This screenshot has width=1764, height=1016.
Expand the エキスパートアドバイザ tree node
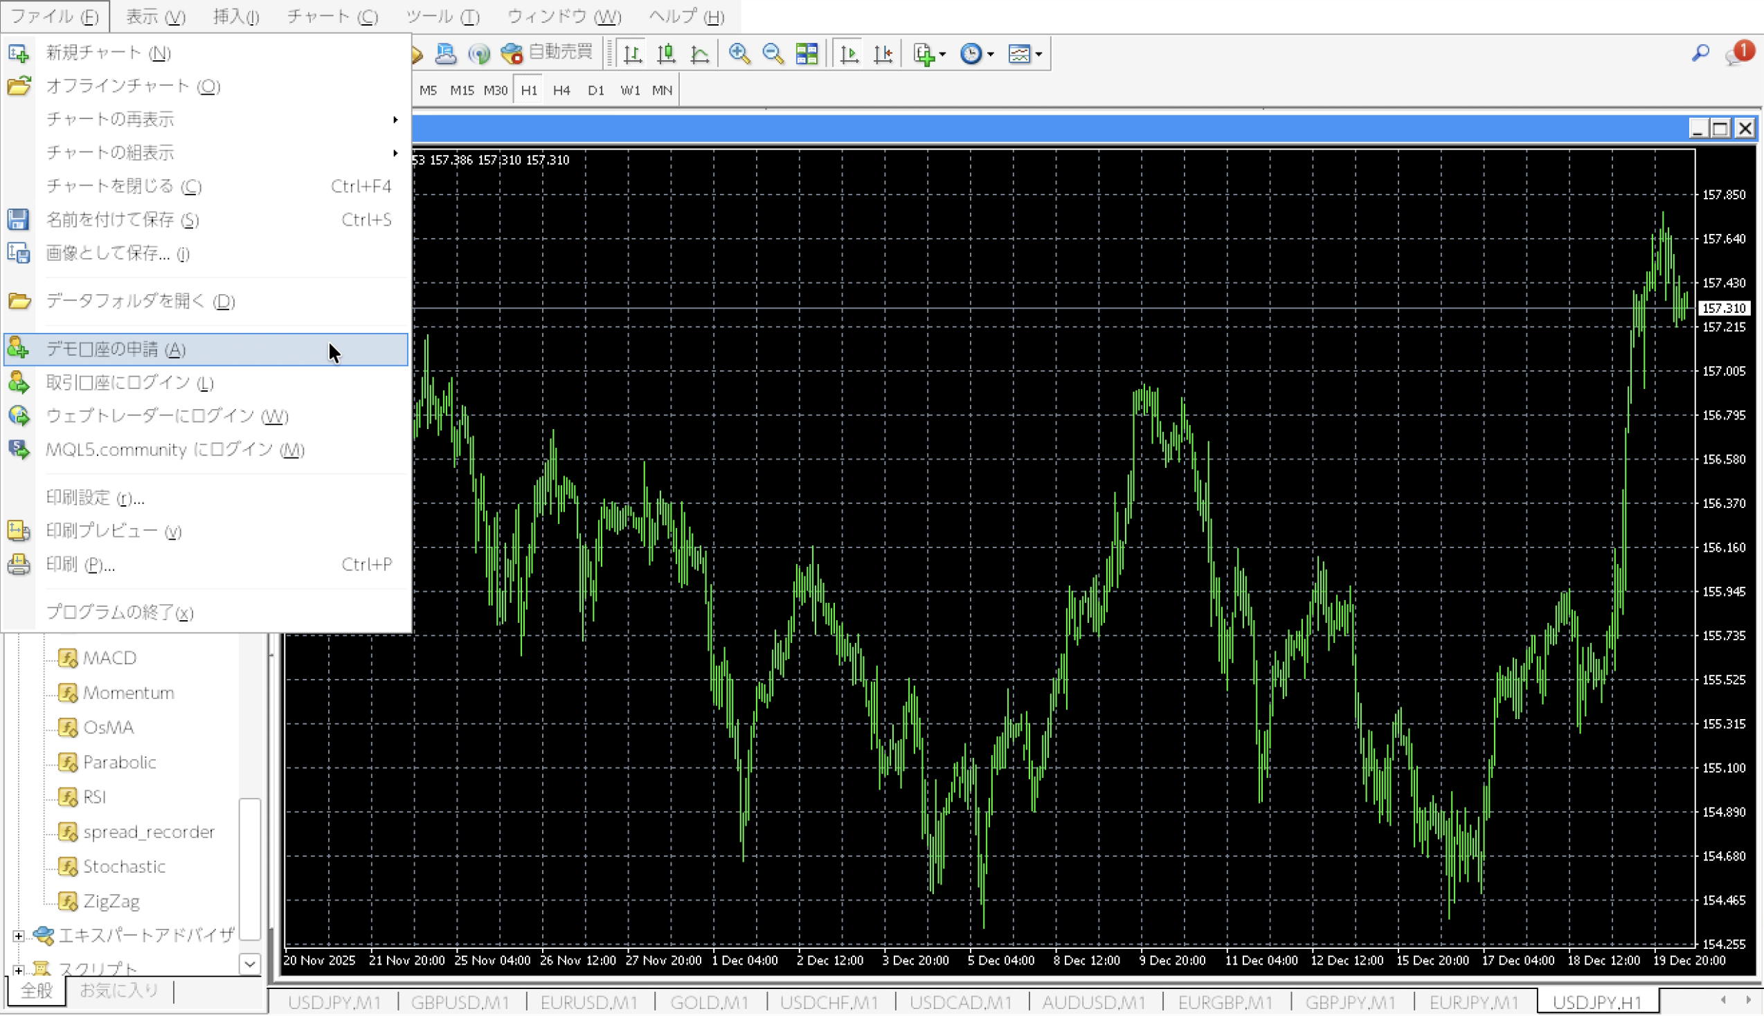(x=19, y=935)
